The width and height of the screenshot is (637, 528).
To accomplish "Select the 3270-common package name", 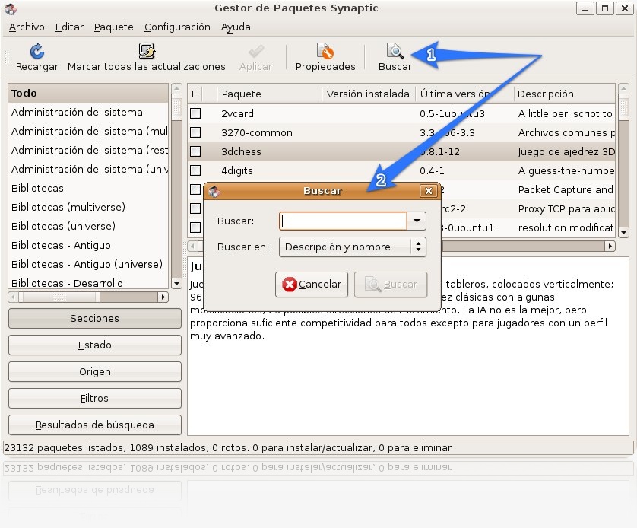I will [257, 133].
